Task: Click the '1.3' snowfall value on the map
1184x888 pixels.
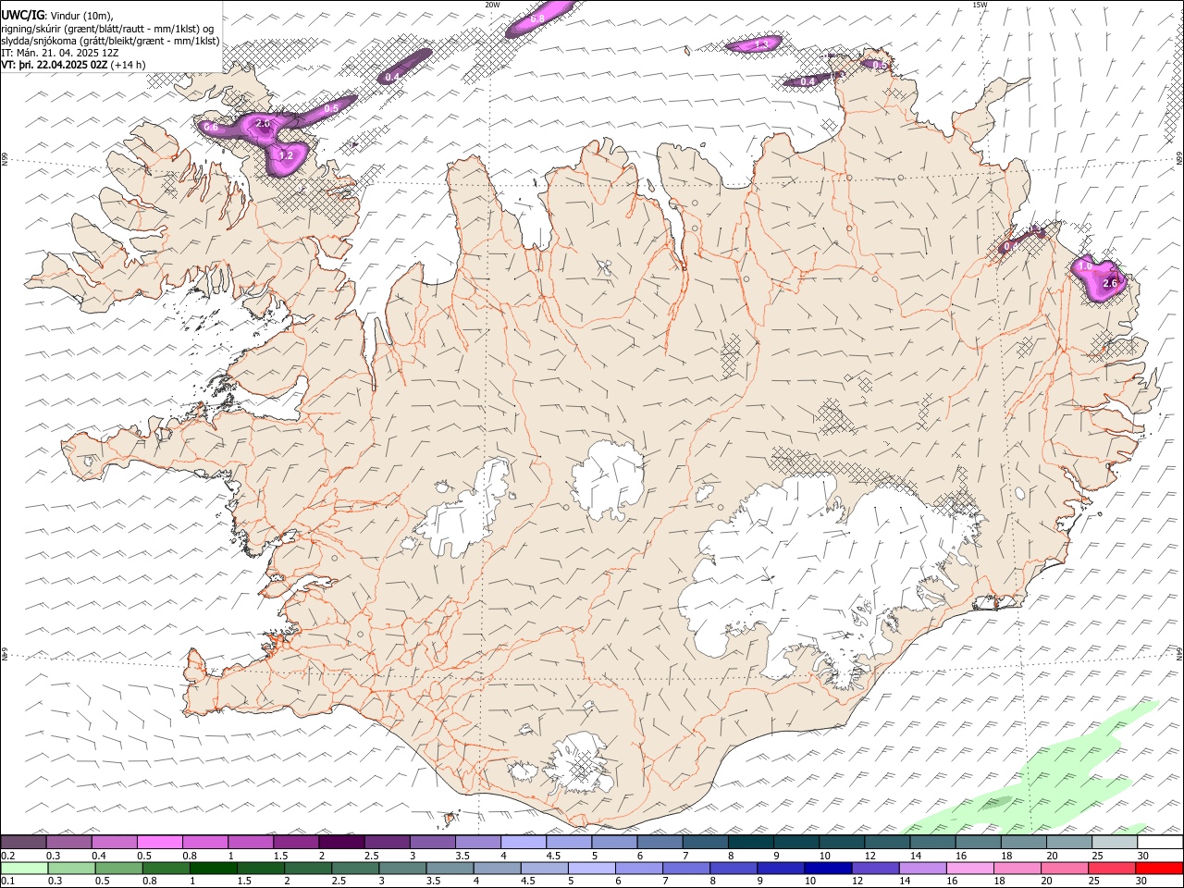Action: [x=762, y=44]
